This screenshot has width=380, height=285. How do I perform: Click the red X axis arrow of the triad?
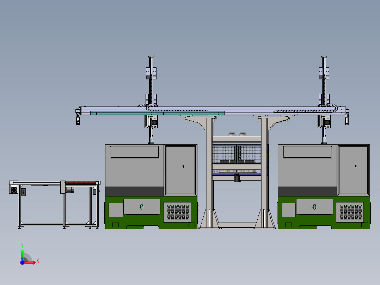click(x=30, y=262)
